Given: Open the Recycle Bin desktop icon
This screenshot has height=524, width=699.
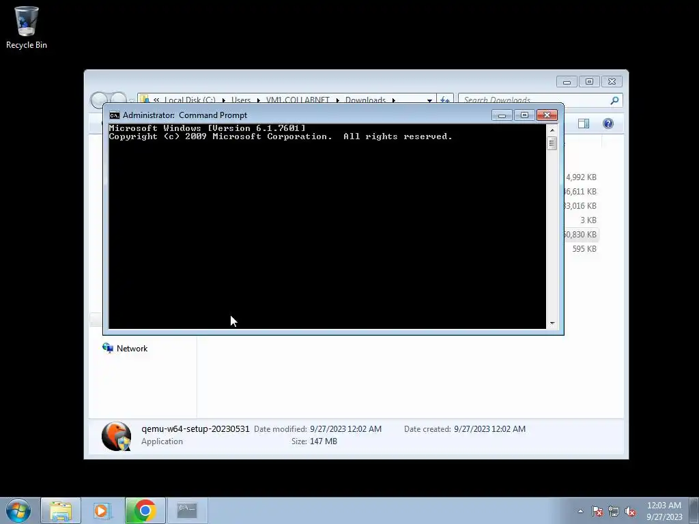Looking at the screenshot, I should click(x=27, y=27).
